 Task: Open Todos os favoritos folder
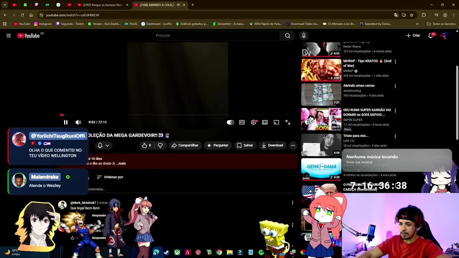[441, 24]
